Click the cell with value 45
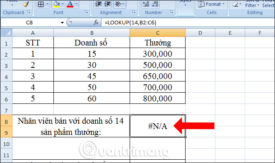 tap(92, 76)
